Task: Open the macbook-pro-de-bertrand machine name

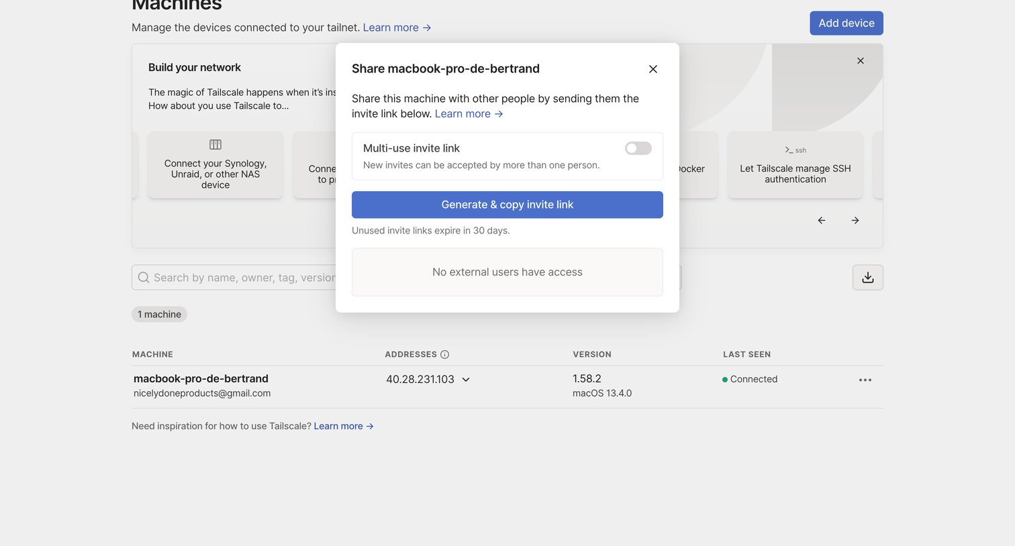Action: pos(201,379)
